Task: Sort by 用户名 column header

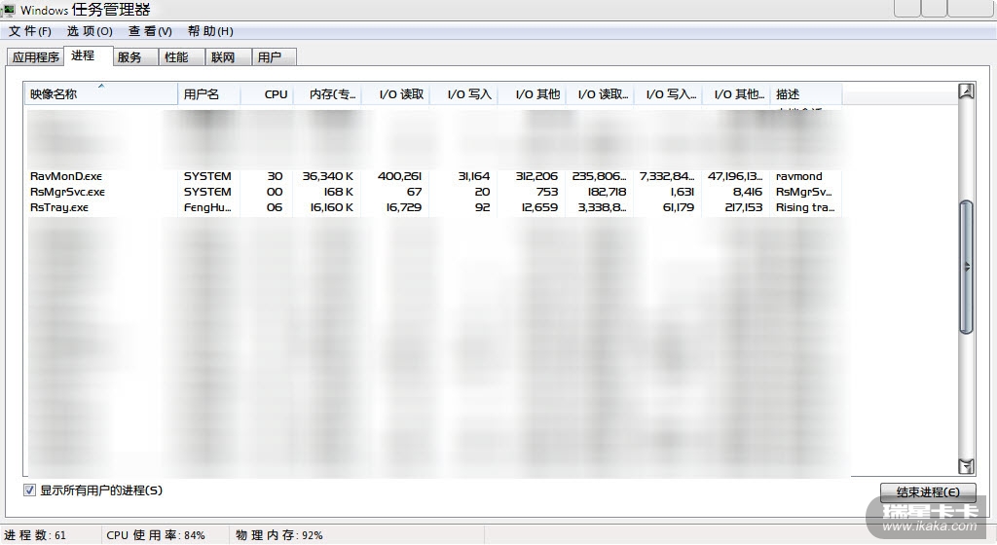Action: (x=209, y=94)
